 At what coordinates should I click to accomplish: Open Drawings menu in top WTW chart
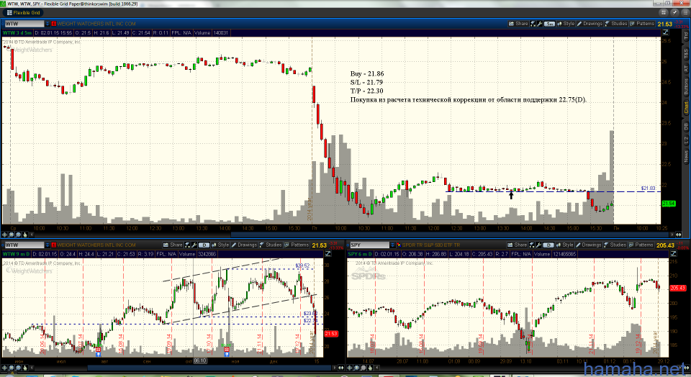pyautogui.click(x=590, y=24)
